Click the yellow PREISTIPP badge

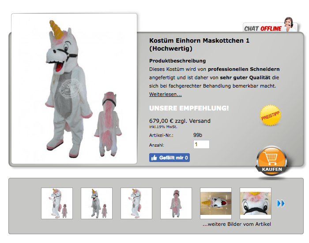coord(270,115)
